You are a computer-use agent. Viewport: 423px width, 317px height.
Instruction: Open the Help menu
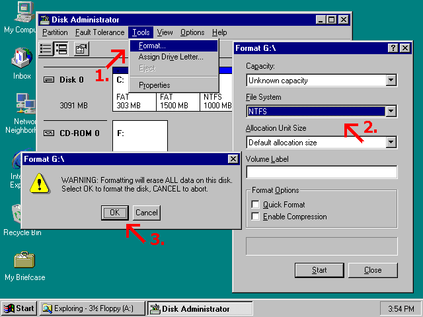pos(219,32)
